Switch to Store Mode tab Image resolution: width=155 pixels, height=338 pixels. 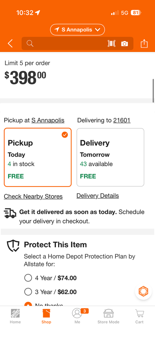click(x=108, y=316)
